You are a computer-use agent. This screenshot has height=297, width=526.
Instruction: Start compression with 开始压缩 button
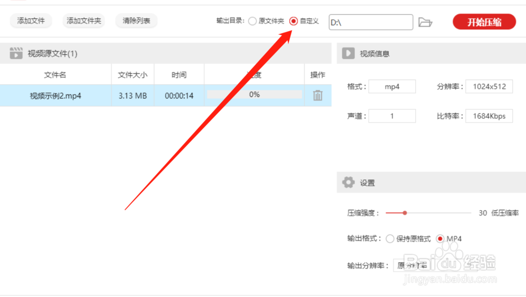pyautogui.click(x=484, y=22)
